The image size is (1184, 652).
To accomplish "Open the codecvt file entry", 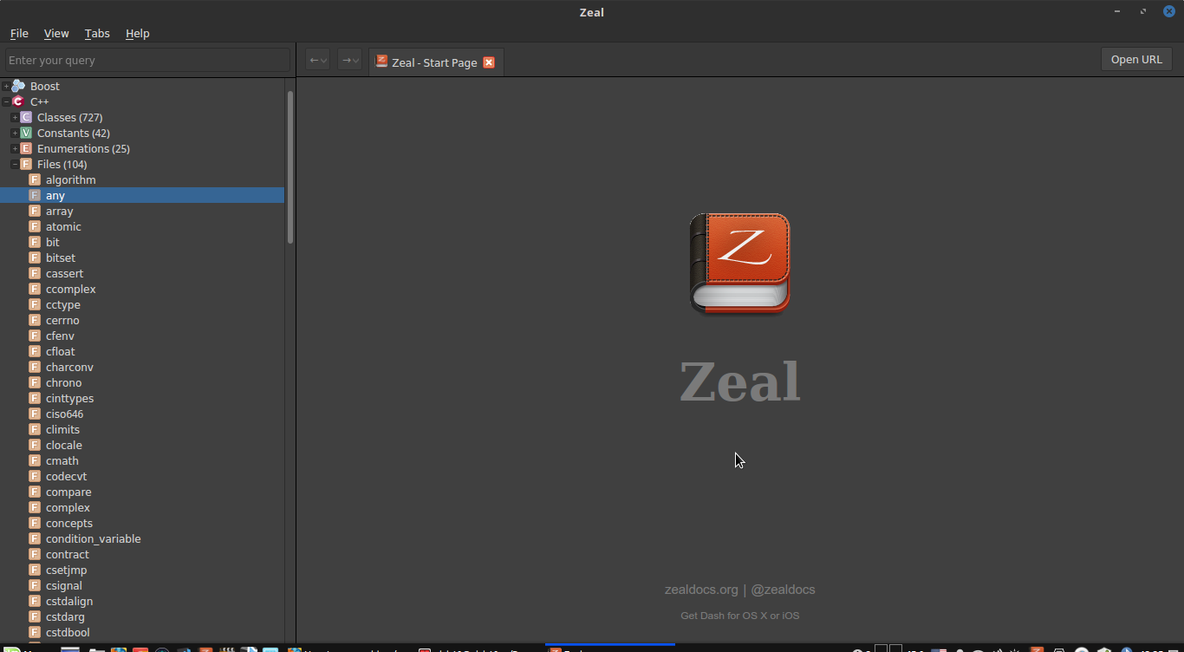I will coord(67,476).
